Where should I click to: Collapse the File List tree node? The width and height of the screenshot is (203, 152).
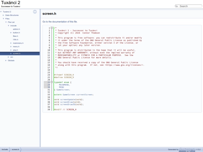pos(6,22)
